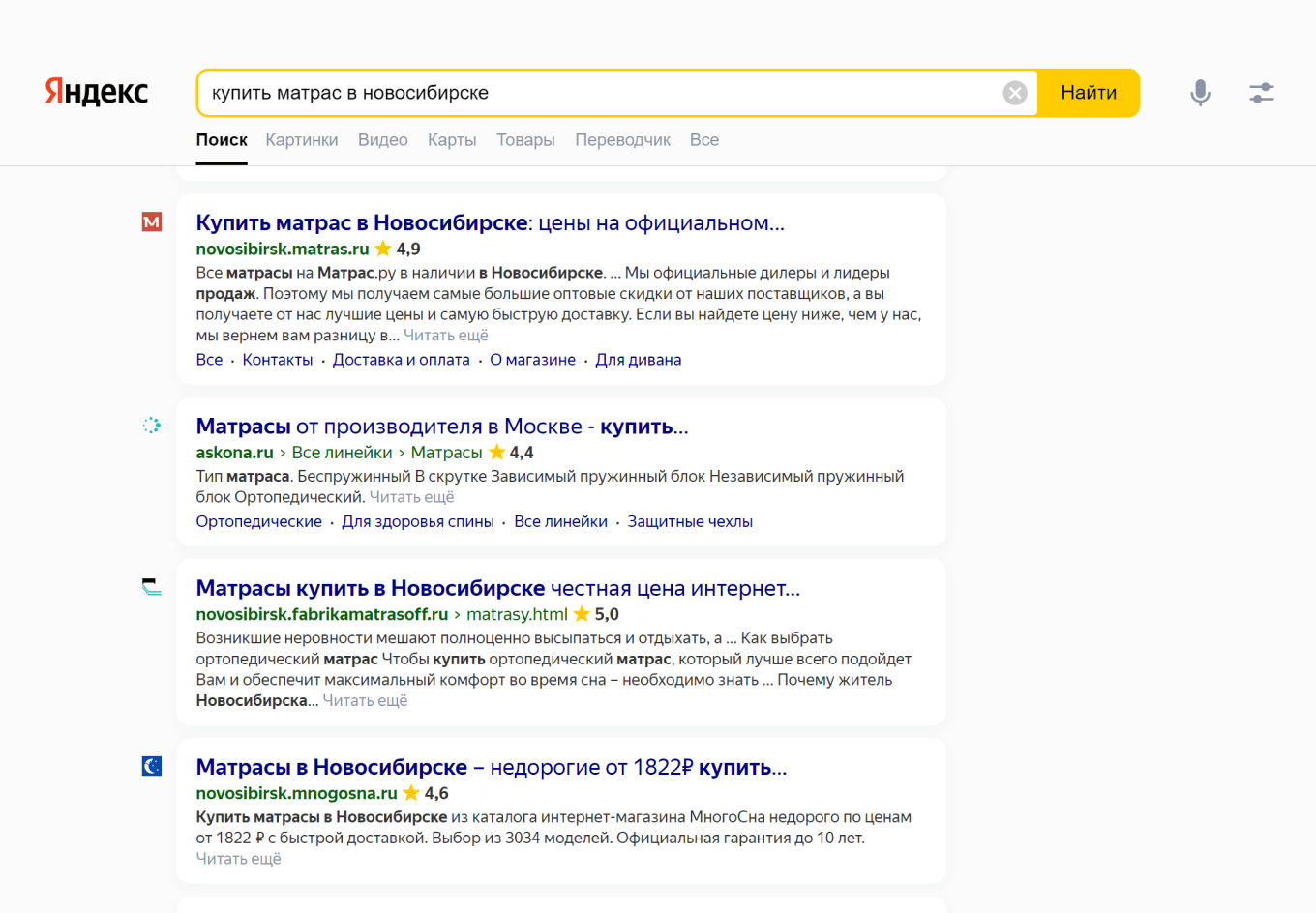The height and width of the screenshot is (913, 1316).
Task: Clear the search query with the X icon
Action: click(x=1015, y=92)
